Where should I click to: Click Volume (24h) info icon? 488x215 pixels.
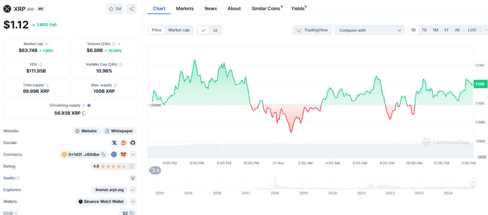pyautogui.click(x=114, y=44)
